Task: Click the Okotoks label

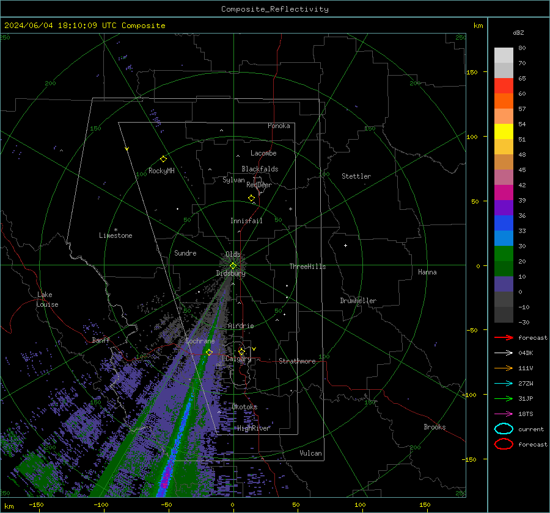Action: coord(244,407)
